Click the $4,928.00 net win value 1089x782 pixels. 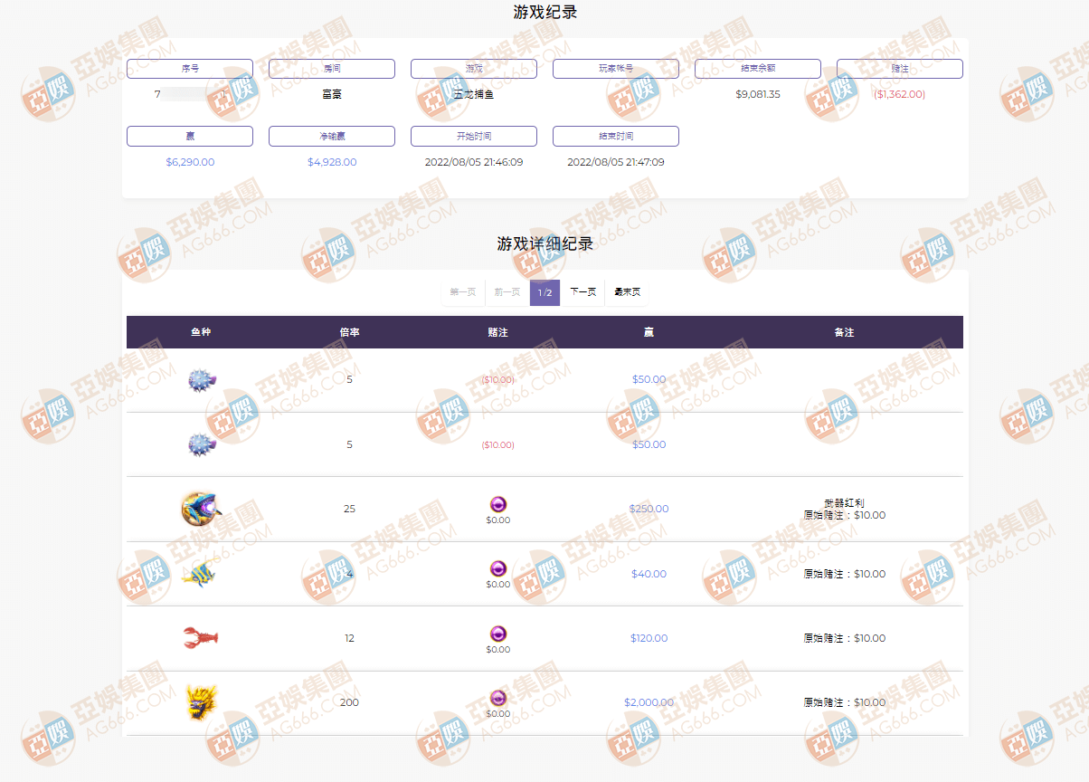coord(332,162)
